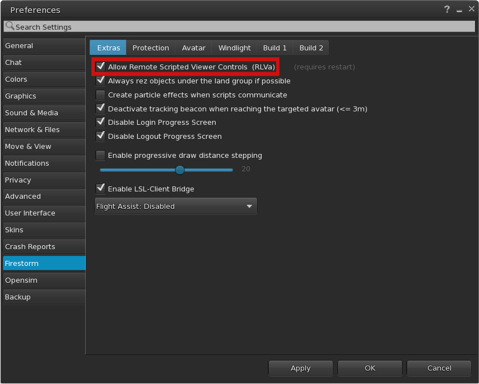Screen dimensions: 479x384
Task: Open Sound & Media settings category
Action: (44, 113)
